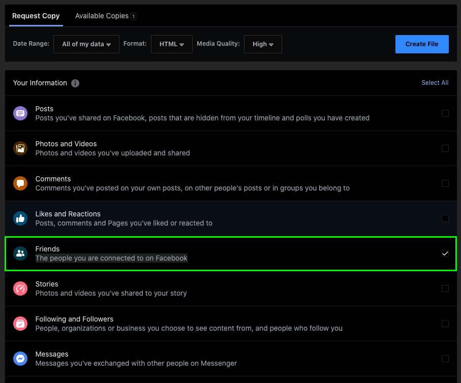Click 'Photos and videos you've uploaded and shared'
Image resolution: width=461 pixels, height=383 pixels.
tap(113, 153)
